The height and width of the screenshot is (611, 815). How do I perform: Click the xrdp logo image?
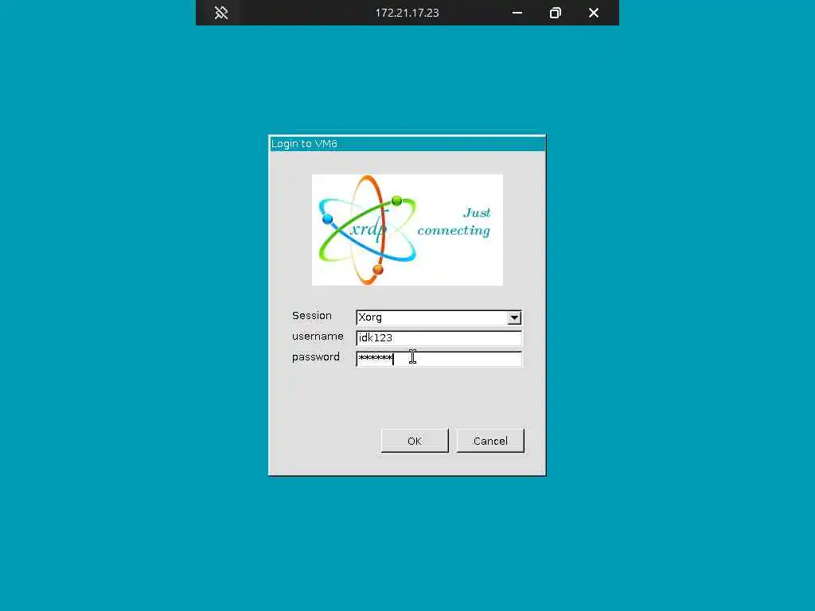(x=407, y=230)
